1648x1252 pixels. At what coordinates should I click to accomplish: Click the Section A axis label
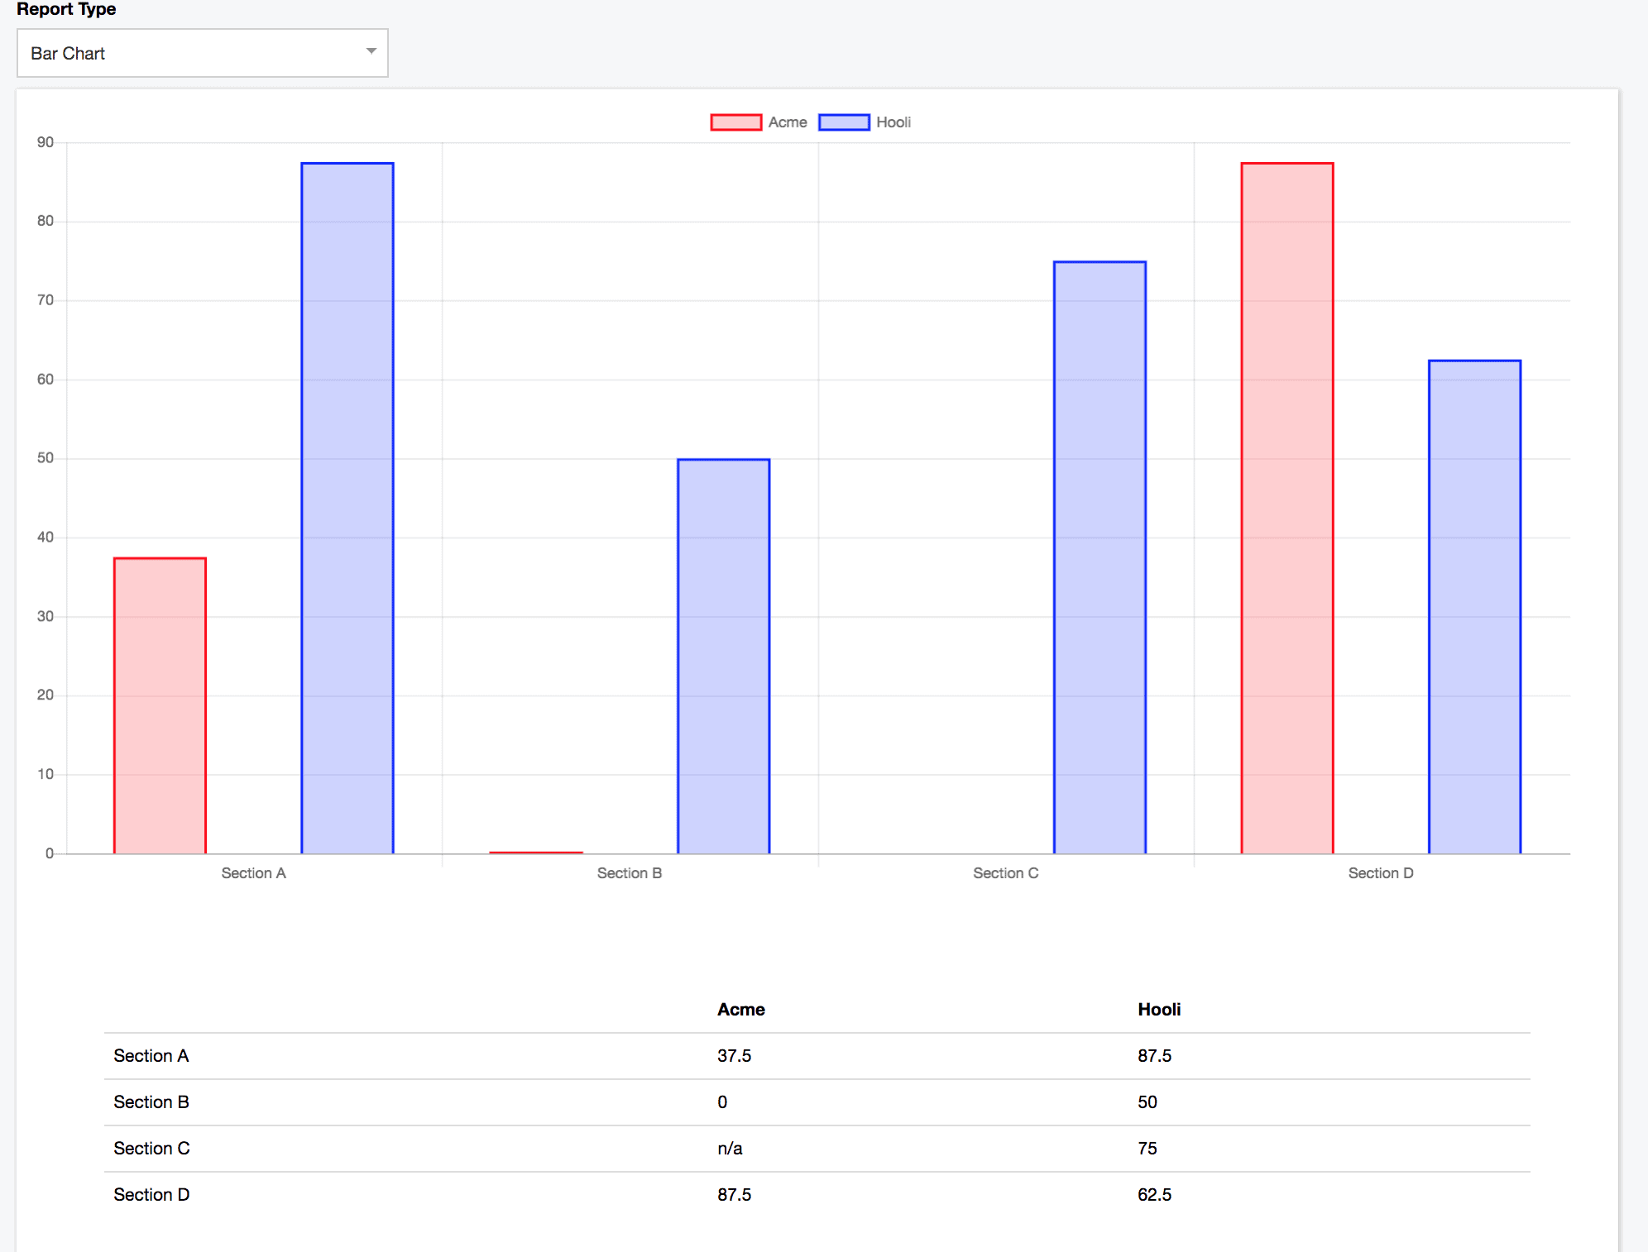(253, 873)
